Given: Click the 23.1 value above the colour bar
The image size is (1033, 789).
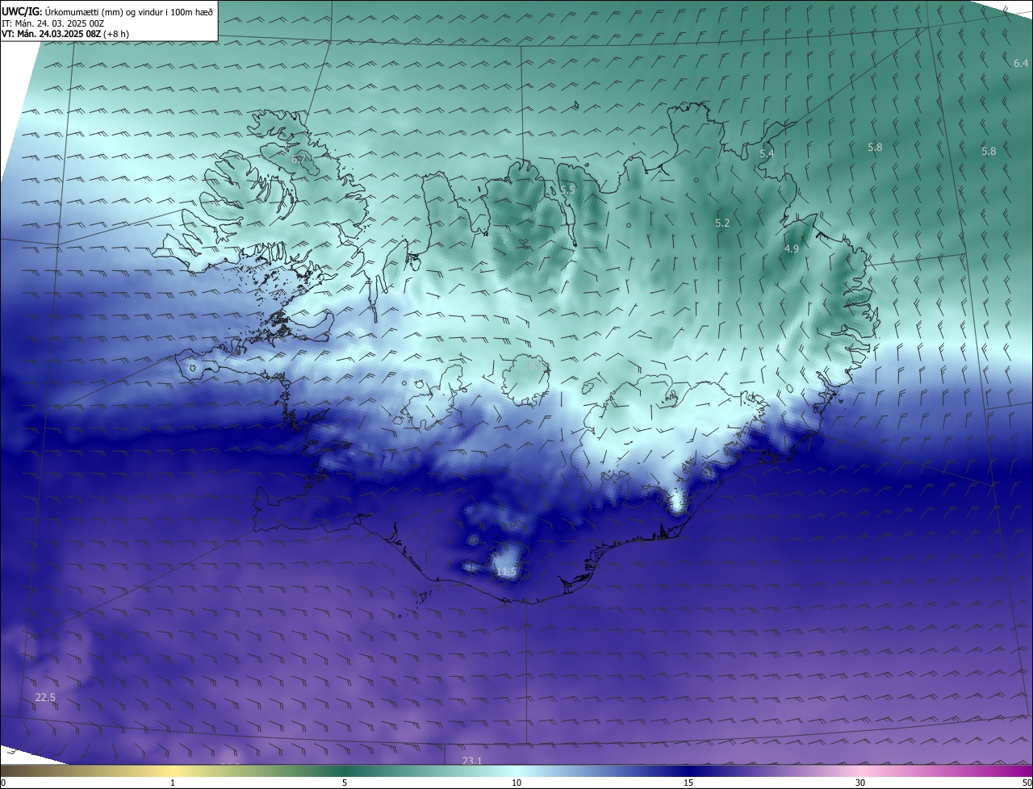Looking at the screenshot, I should (x=472, y=761).
